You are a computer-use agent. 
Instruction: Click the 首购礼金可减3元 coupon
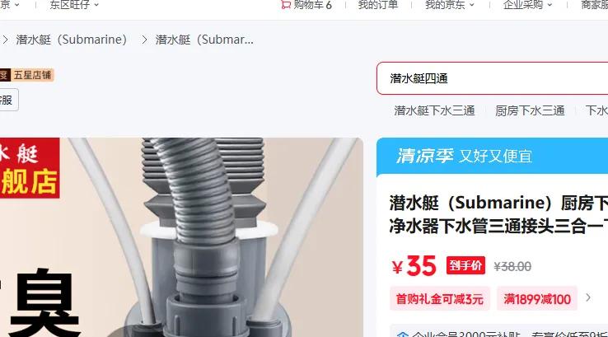(440, 299)
